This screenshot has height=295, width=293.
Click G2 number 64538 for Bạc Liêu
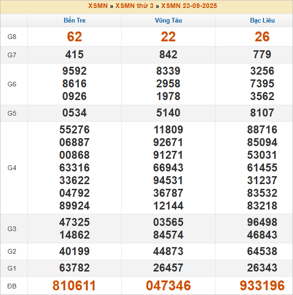tap(262, 251)
